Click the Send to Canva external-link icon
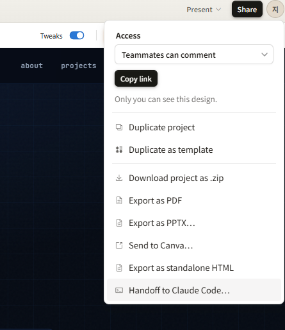The height and width of the screenshot is (330, 285). point(119,245)
